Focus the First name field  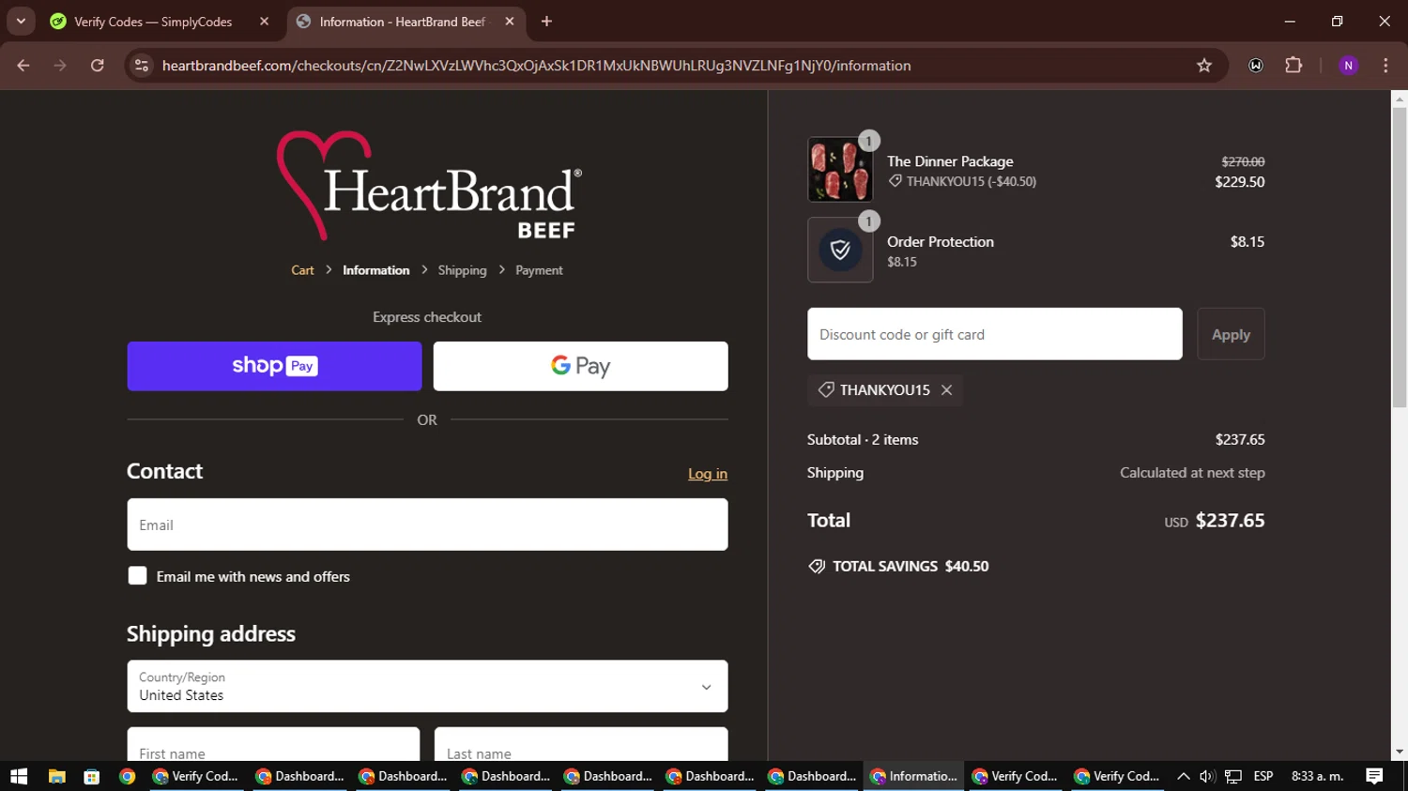pyautogui.click(x=273, y=744)
